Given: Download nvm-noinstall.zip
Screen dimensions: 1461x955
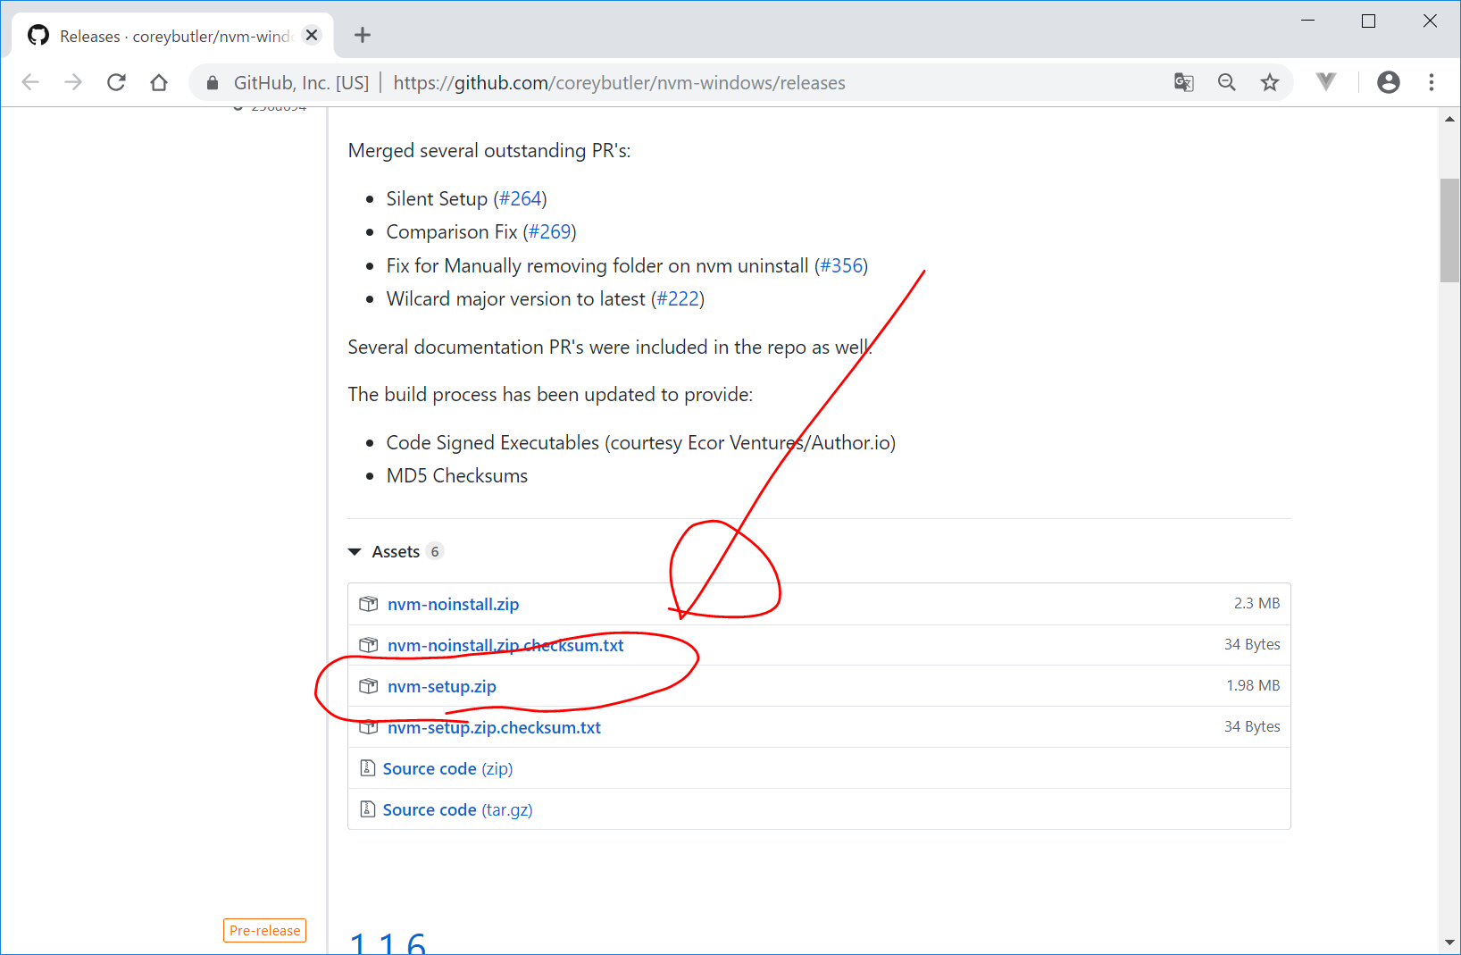Looking at the screenshot, I should 453,604.
